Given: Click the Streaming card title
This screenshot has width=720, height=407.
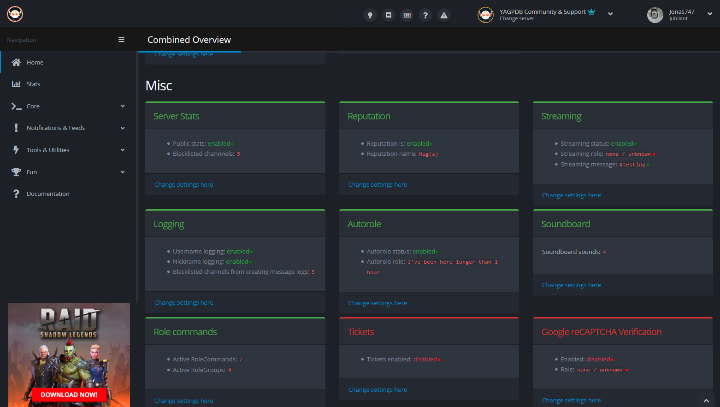Looking at the screenshot, I should click(561, 116).
